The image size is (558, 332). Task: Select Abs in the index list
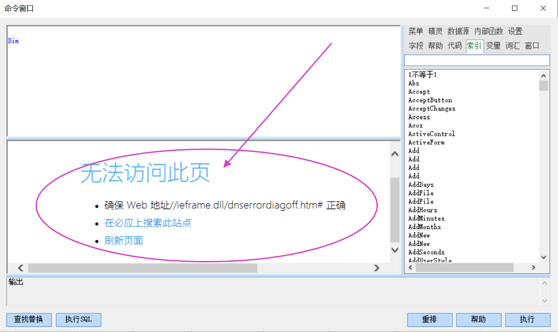414,83
